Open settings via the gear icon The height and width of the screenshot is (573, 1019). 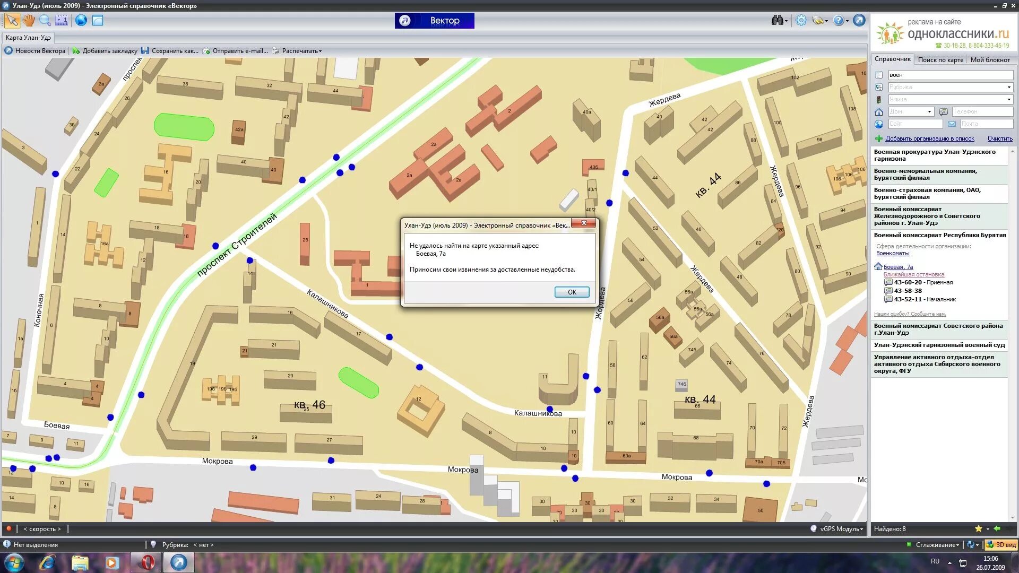coord(801,20)
